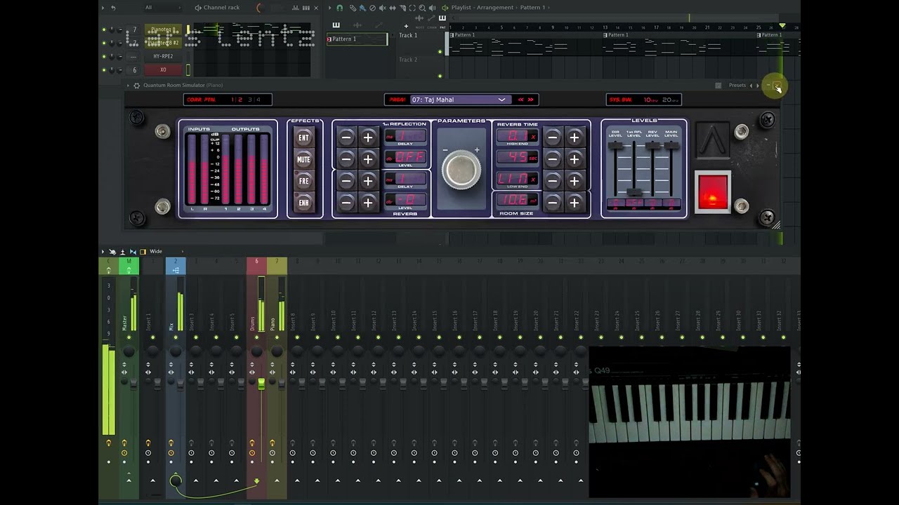
Task: Click the DIR Level fader
Action: (x=615, y=146)
